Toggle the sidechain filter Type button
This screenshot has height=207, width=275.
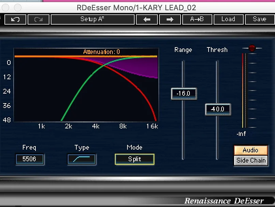pos(82,159)
